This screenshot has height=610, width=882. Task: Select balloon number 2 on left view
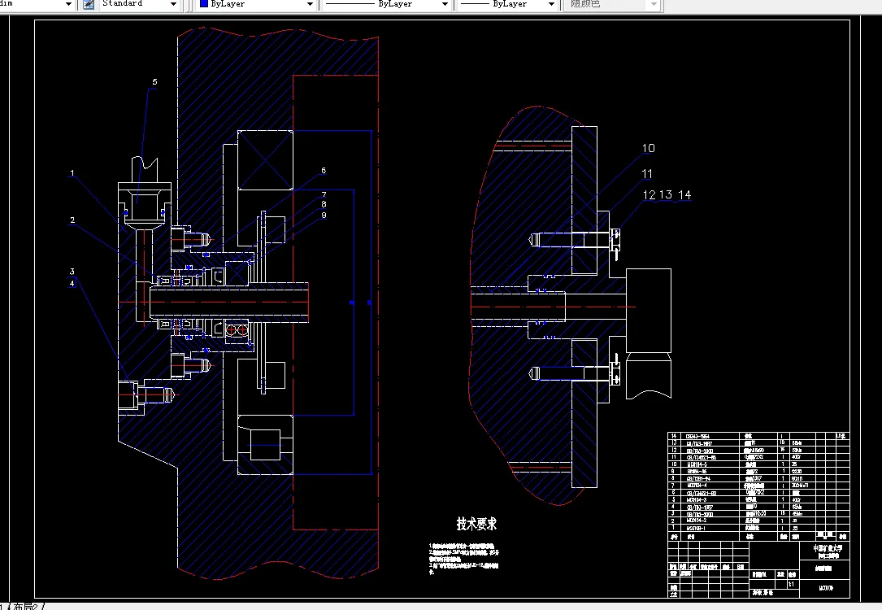(x=72, y=220)
